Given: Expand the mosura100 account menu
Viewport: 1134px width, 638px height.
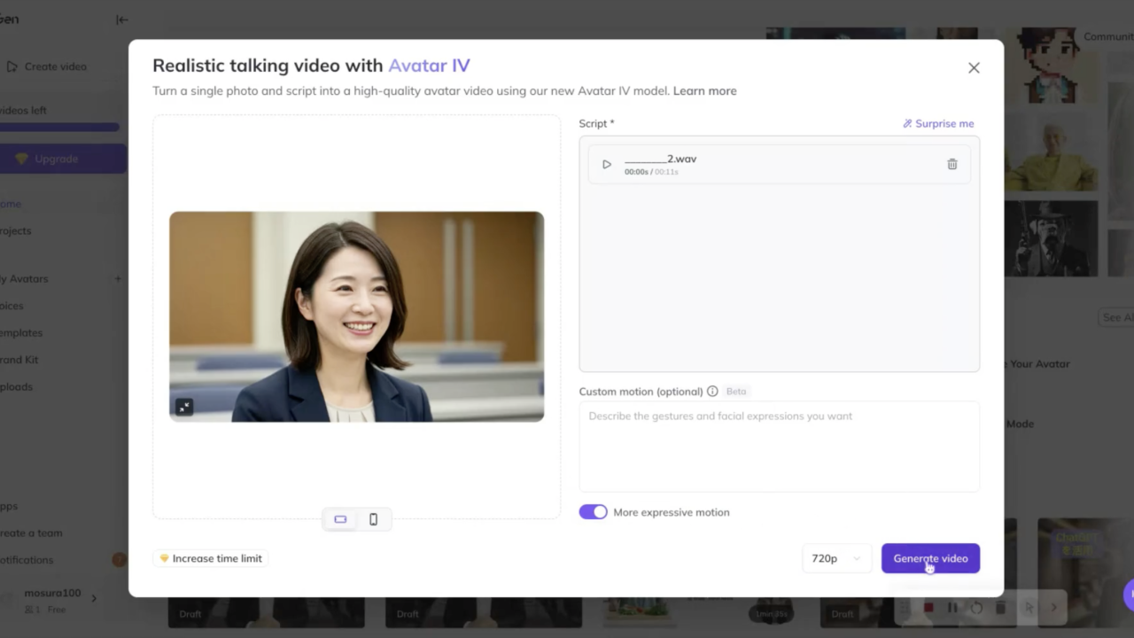Looking at the screenshot, I should coord(93,598).
